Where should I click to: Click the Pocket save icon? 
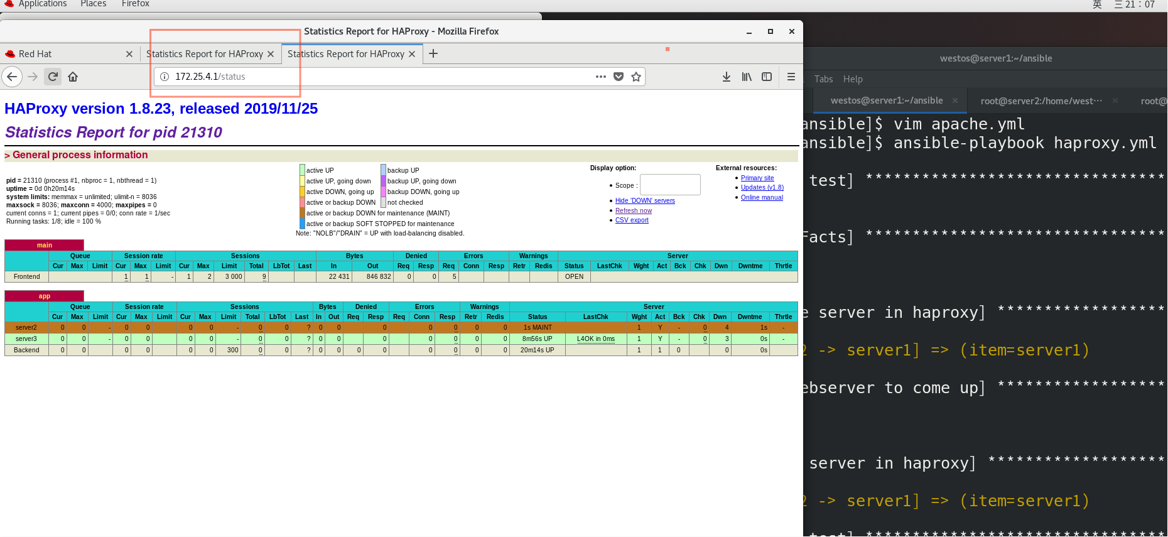point(619,77)
